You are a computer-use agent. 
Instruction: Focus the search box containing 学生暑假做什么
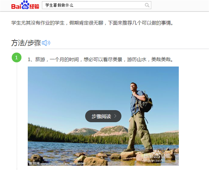coord(96,5)
